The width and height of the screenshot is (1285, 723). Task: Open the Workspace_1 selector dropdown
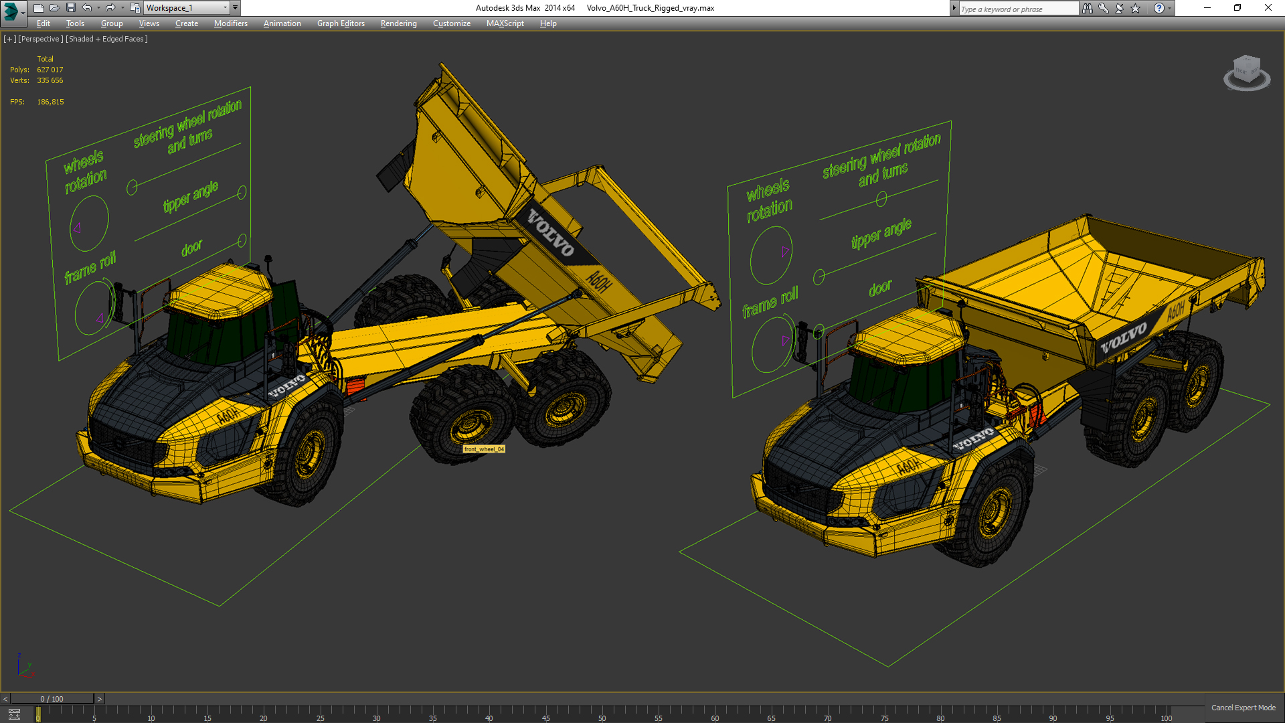[x=187, y=8]
